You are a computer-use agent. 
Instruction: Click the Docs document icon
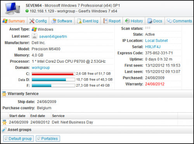[x=150, y=21]
